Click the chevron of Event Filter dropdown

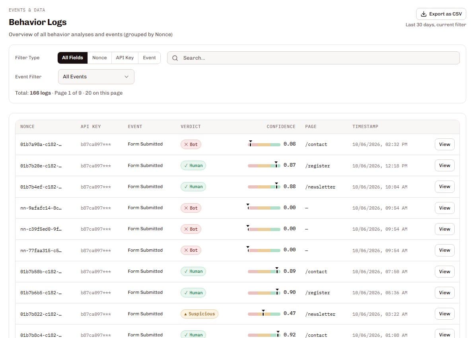(127, 77)
